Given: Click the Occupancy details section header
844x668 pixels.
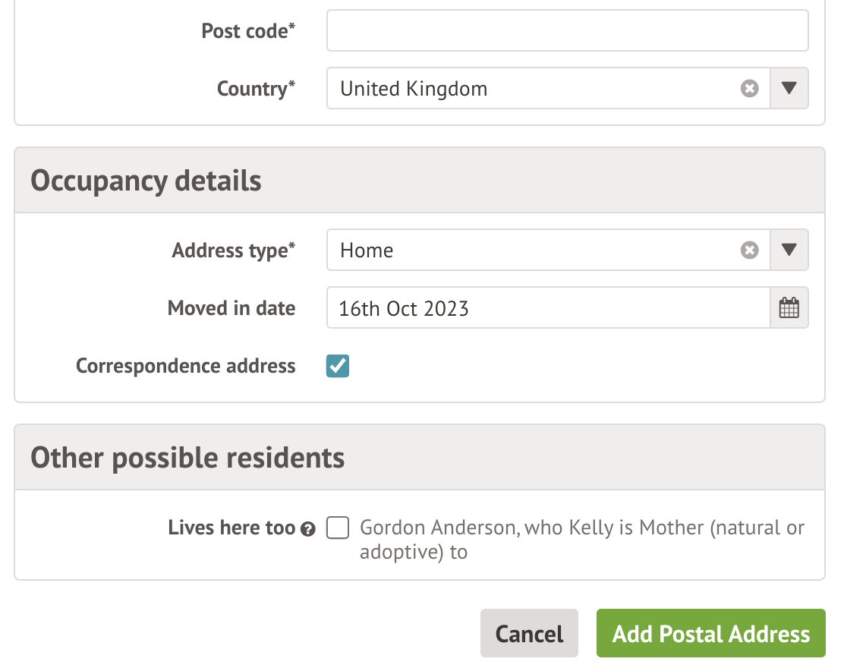Looking at the screenshot, I should (x=146, y=181).
